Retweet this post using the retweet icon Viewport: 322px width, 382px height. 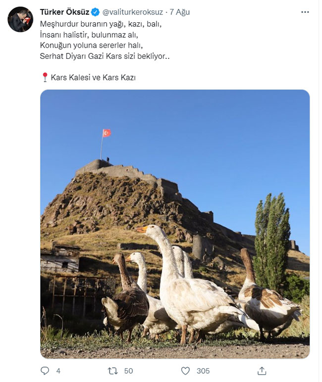coord(113,371)
